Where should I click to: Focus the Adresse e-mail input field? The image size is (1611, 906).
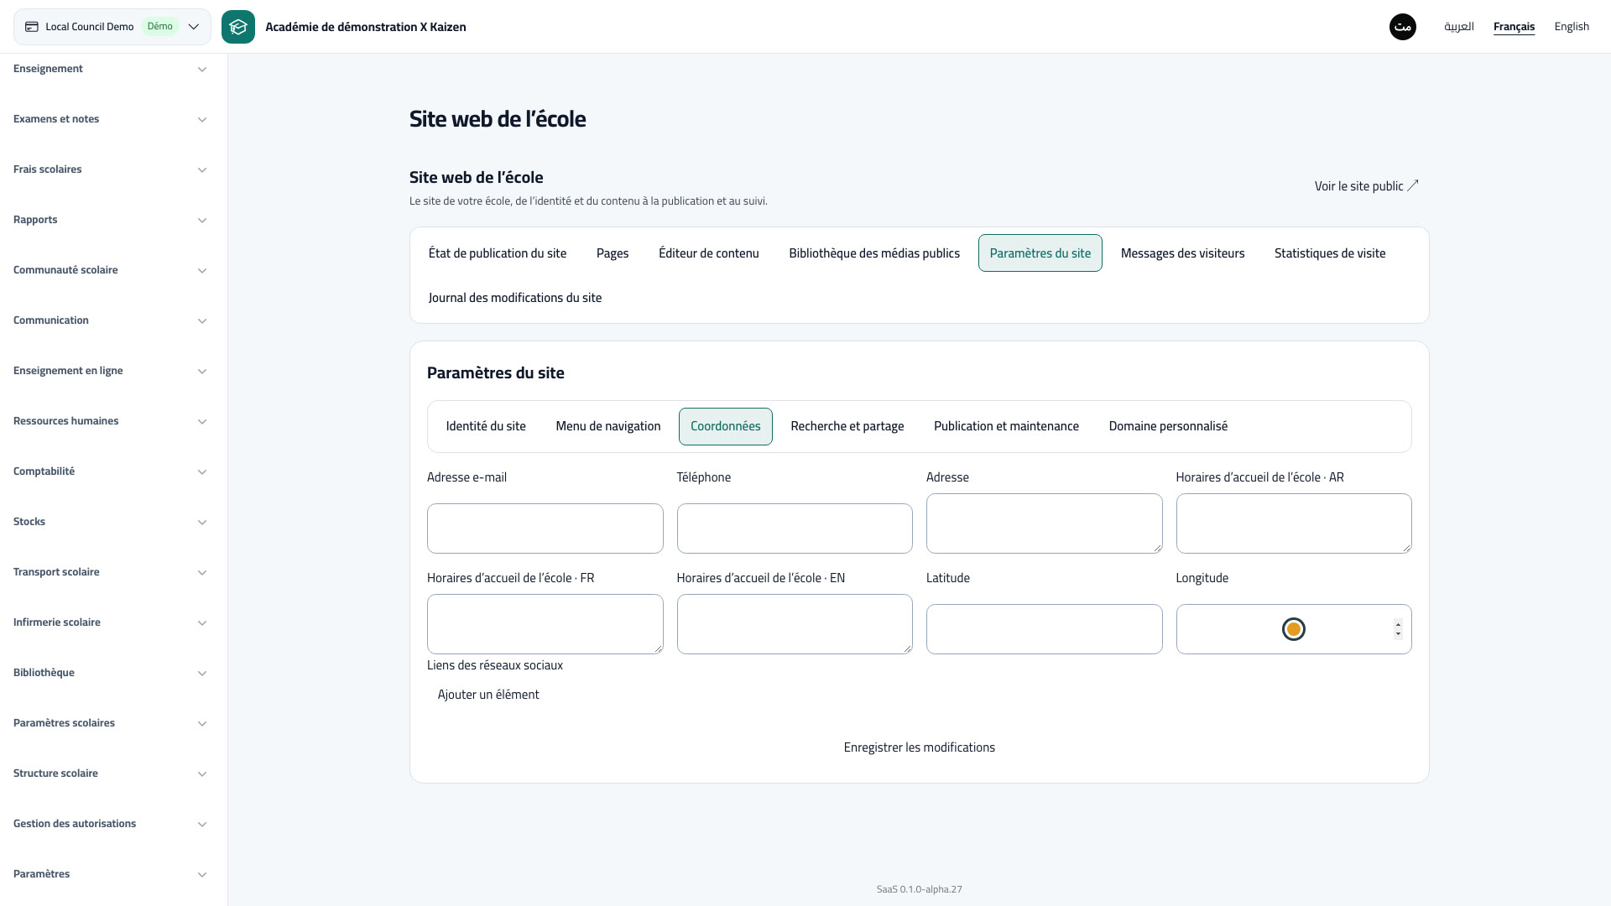tap(545, 528)
